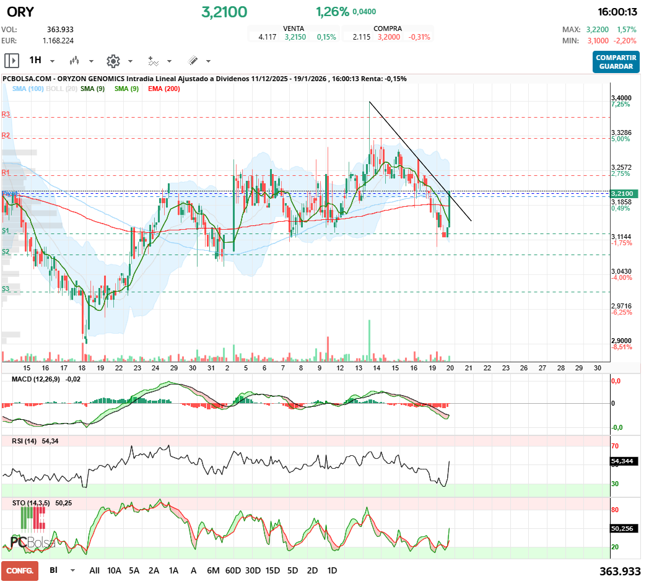Open the drawing tools dropdown arrow

pyautogui.click(x=207, y=61)
